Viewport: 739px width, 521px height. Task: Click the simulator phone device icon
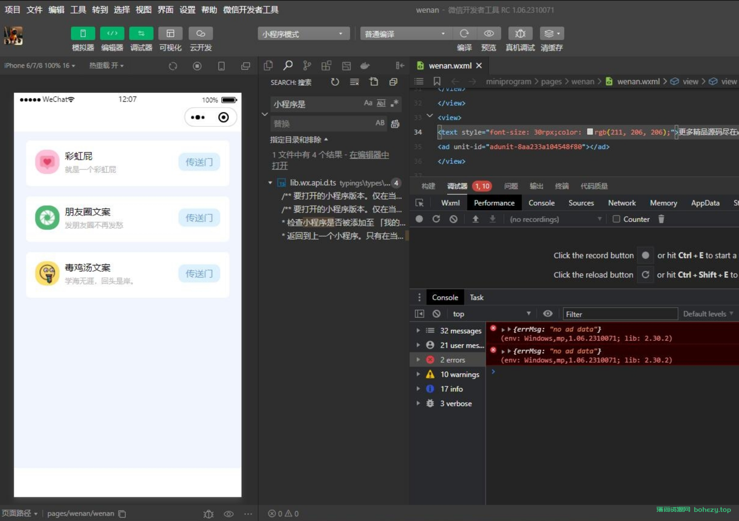[221, 66]
